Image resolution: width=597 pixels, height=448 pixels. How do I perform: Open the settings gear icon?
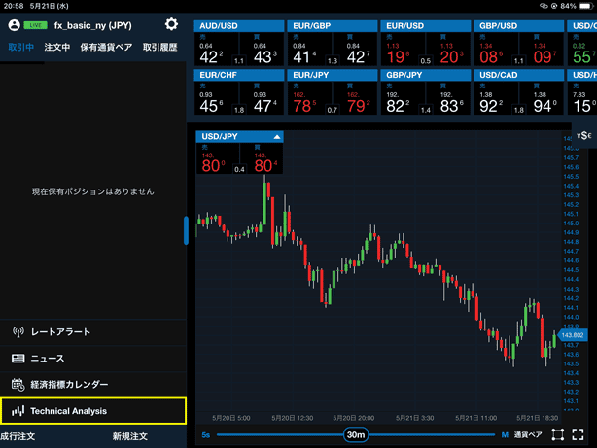[x=171, y=24]
